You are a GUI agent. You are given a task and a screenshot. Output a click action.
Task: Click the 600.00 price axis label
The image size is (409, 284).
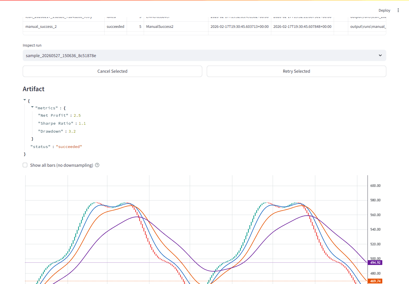click(375, 186)
